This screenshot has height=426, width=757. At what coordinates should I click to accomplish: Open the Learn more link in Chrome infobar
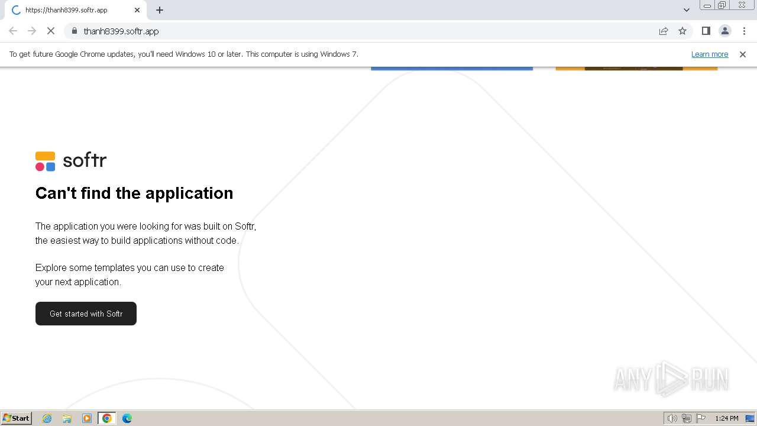[x=710, y=54]
